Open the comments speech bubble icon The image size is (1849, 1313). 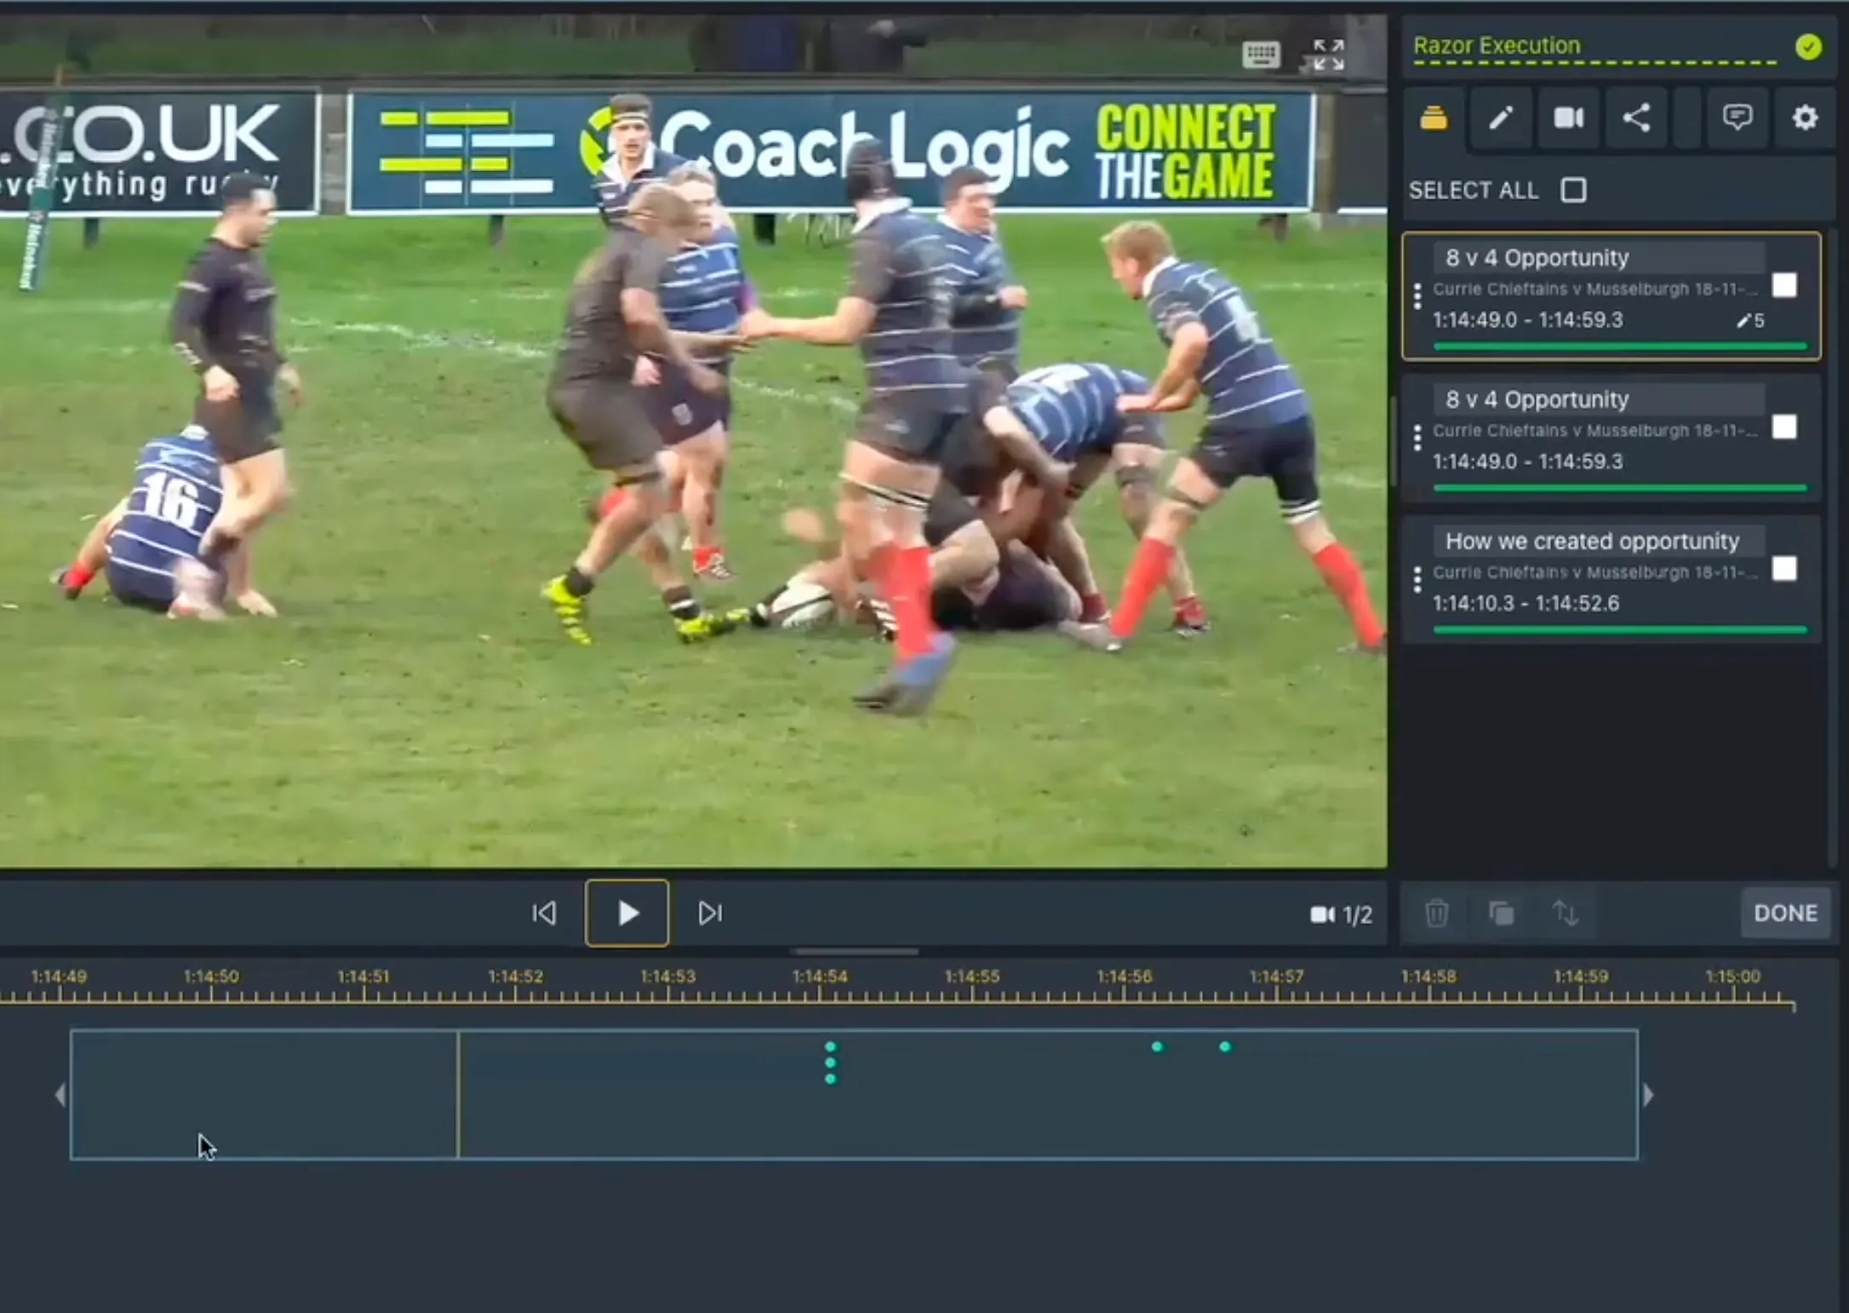1737,117
